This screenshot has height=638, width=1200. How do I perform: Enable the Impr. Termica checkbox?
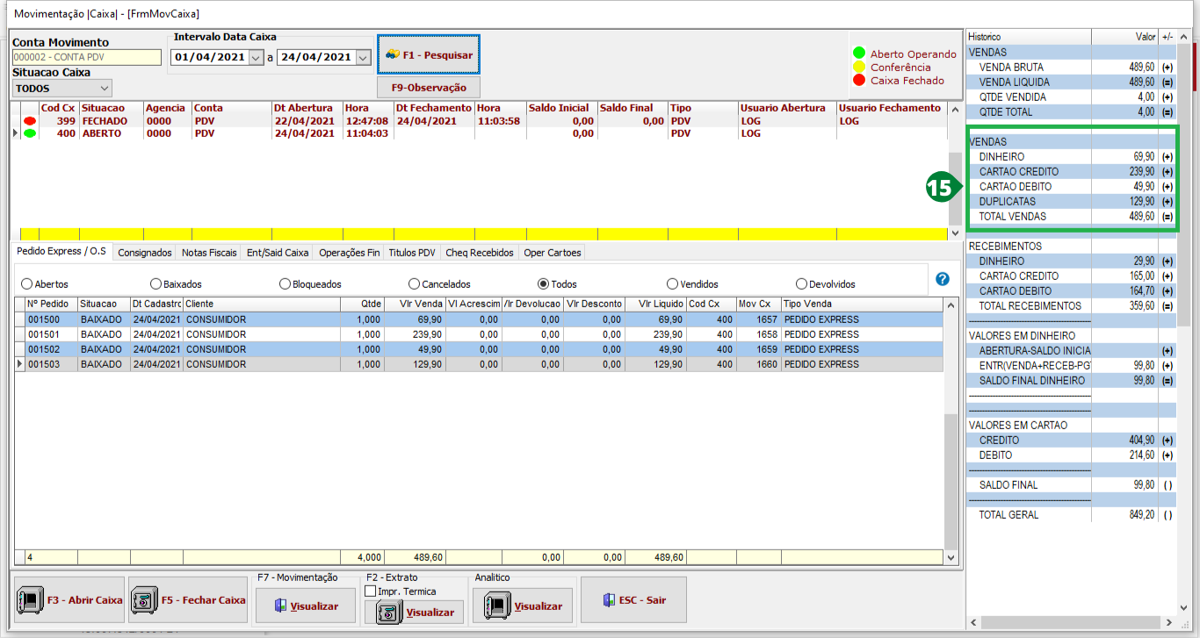370,591
